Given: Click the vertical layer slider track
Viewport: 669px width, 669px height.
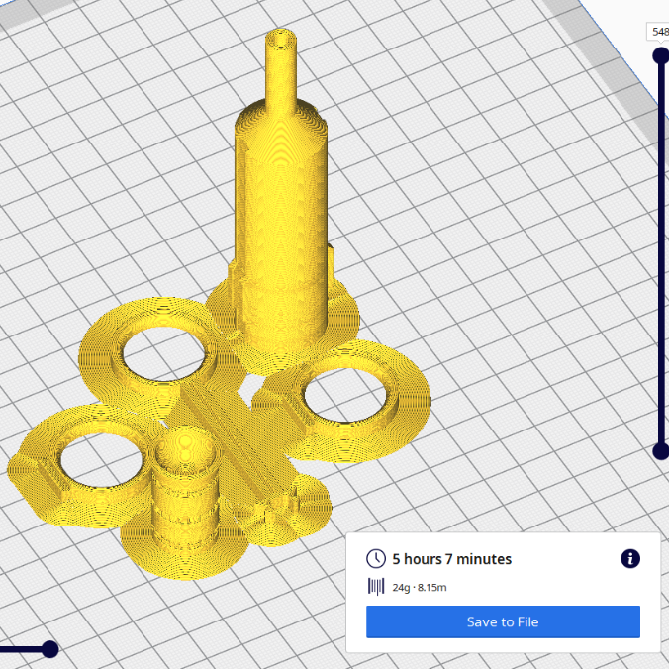Looking at the screenshot, I should [661, 253].
